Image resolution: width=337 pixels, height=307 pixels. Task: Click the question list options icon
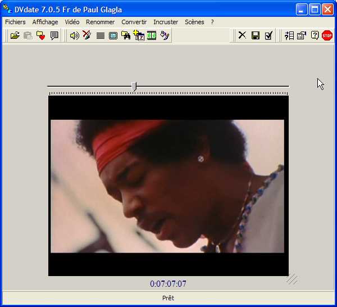click(x=289, y=35)
